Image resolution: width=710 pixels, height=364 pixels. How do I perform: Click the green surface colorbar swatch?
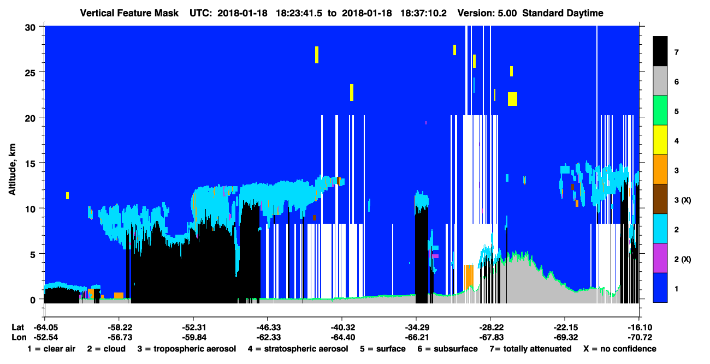[660, 111]
